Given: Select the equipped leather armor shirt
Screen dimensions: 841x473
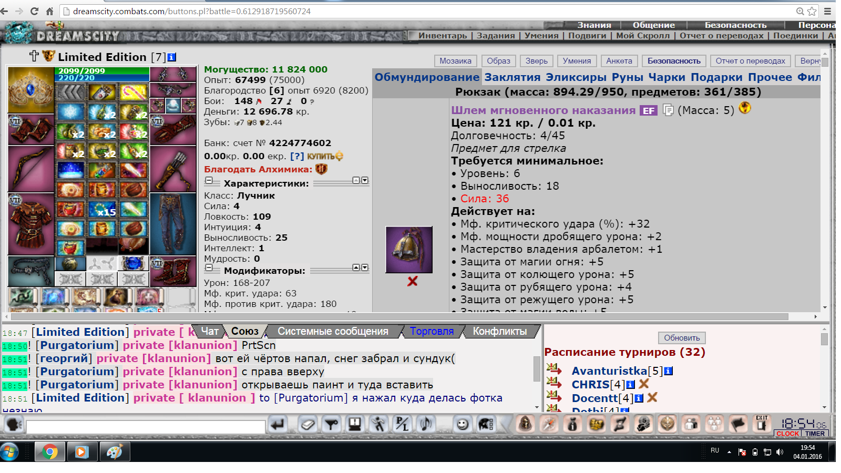Looking at the screenshot, I should (31, 224).
